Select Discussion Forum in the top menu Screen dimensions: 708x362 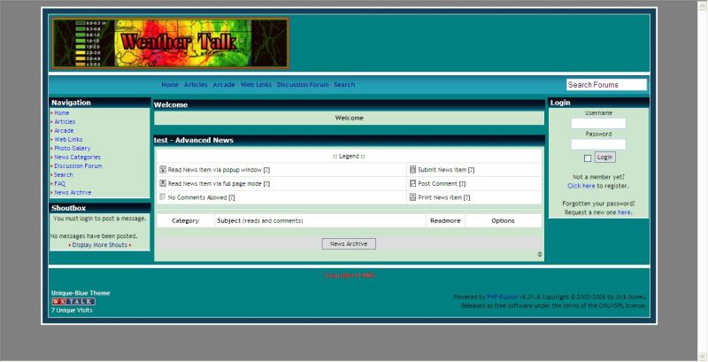click(302, 85)
